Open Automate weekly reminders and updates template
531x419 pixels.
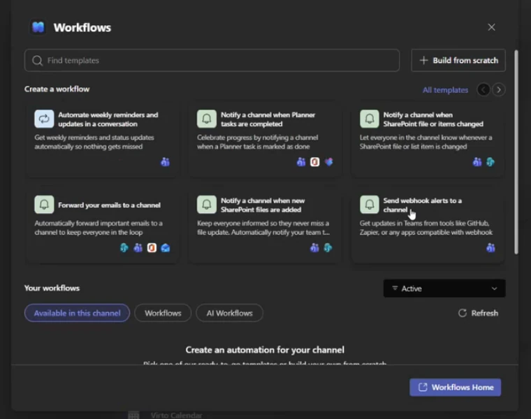pos(102,140)
